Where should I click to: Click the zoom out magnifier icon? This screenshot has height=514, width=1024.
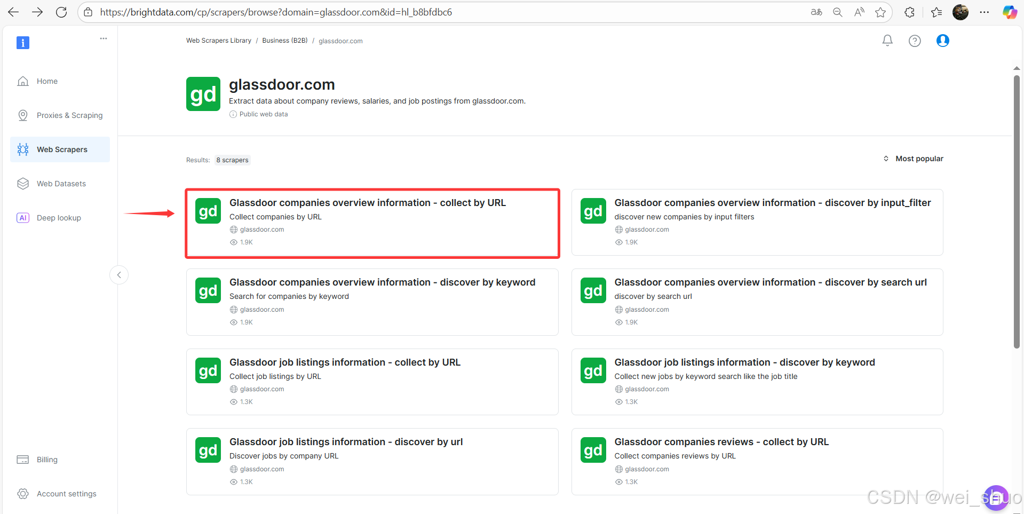(838, 12)
